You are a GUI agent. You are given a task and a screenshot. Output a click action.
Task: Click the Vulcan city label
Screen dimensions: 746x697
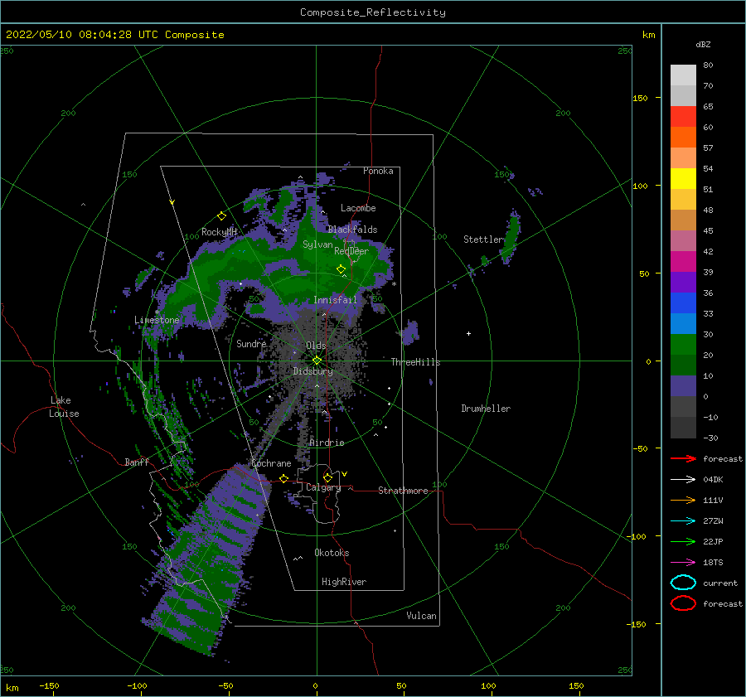(x=421, y=616)
